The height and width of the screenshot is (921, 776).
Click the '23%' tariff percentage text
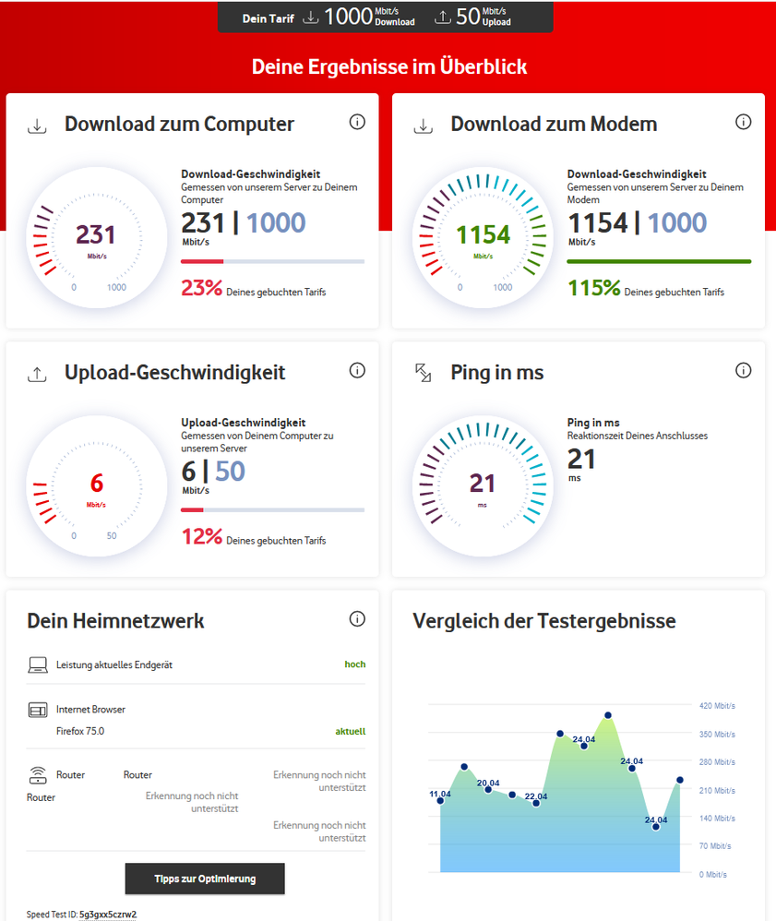pyautogui.click(x=201, y=288)
